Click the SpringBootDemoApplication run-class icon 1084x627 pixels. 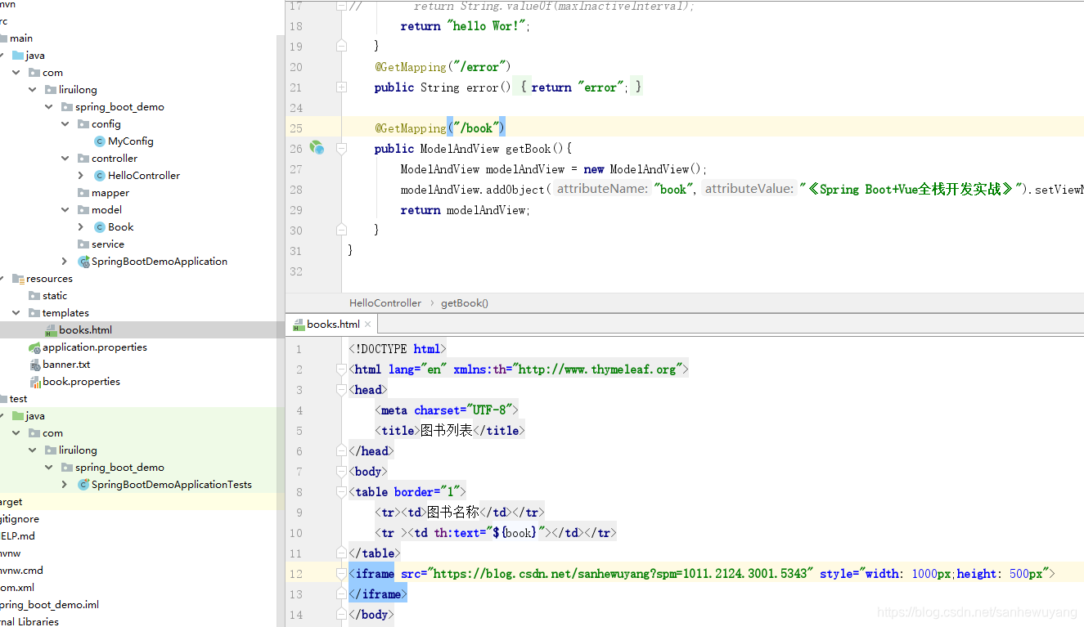coord(83,262)
